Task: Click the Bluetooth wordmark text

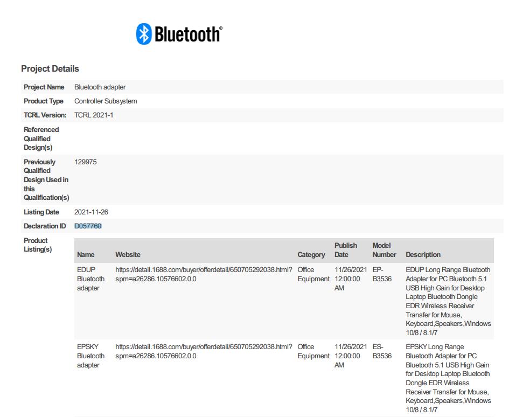Action: [x=188, y=34]
